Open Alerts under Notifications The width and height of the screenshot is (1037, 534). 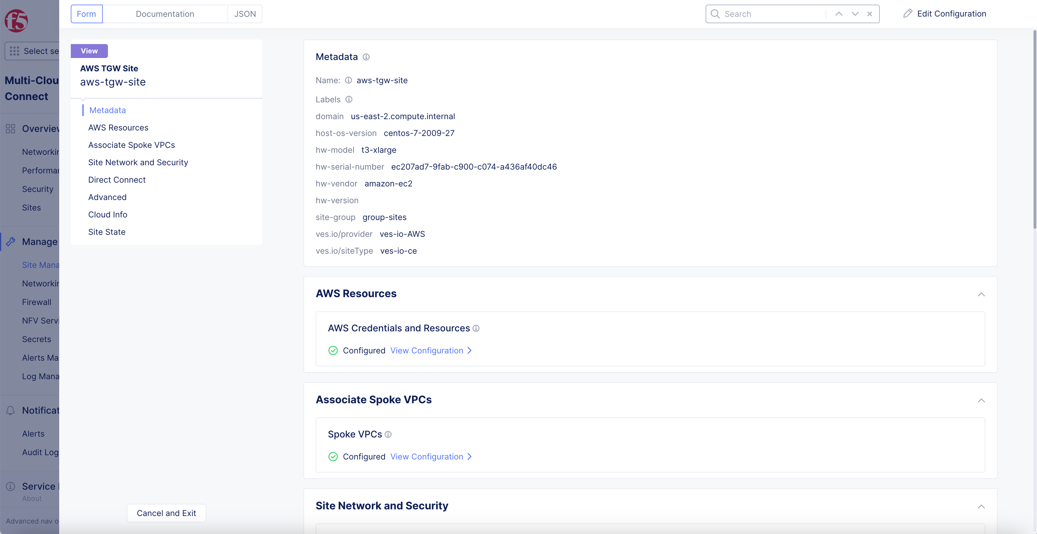pos(33,434)
